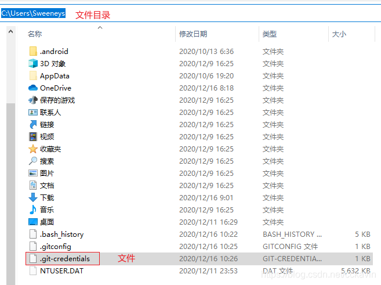This screenshot has width=381, height=285.
Task: Select the .git-credentials file name
Action: tap(65, 258)
